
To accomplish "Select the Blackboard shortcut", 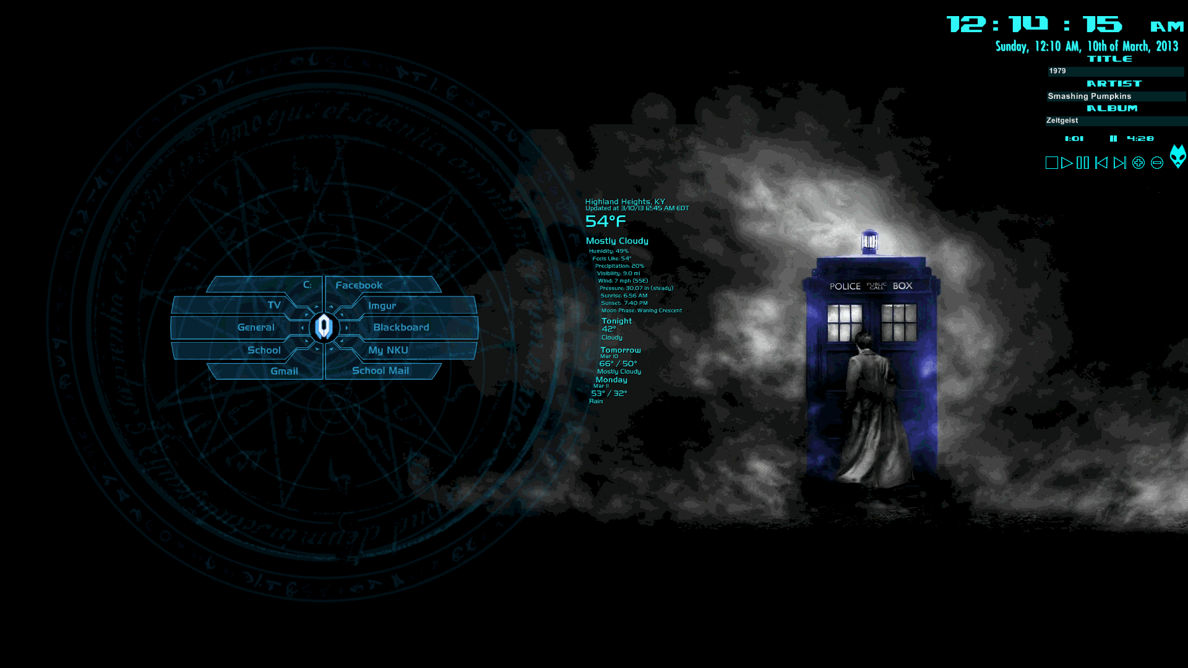I will coord(400,327).
